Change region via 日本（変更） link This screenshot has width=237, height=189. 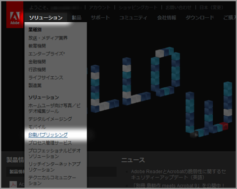211,7
